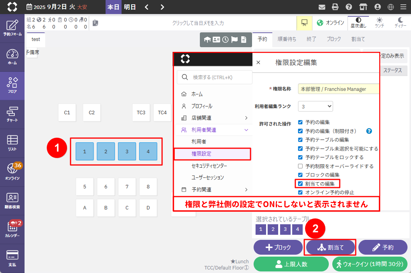Image resolution: width=411 pixels, height=273 pixels.
Task: Click the blue help icon beside 予約の編集(制限付き)
Action: tap(369, 131)
